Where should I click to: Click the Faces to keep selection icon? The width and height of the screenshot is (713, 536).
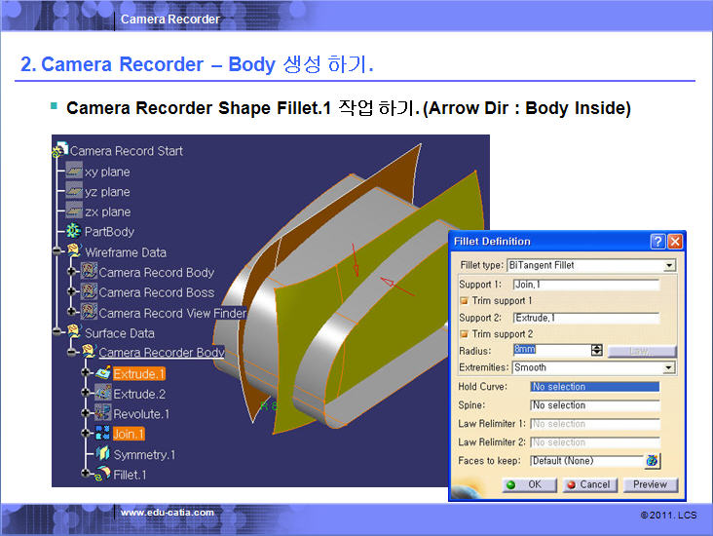coord(652,461)
